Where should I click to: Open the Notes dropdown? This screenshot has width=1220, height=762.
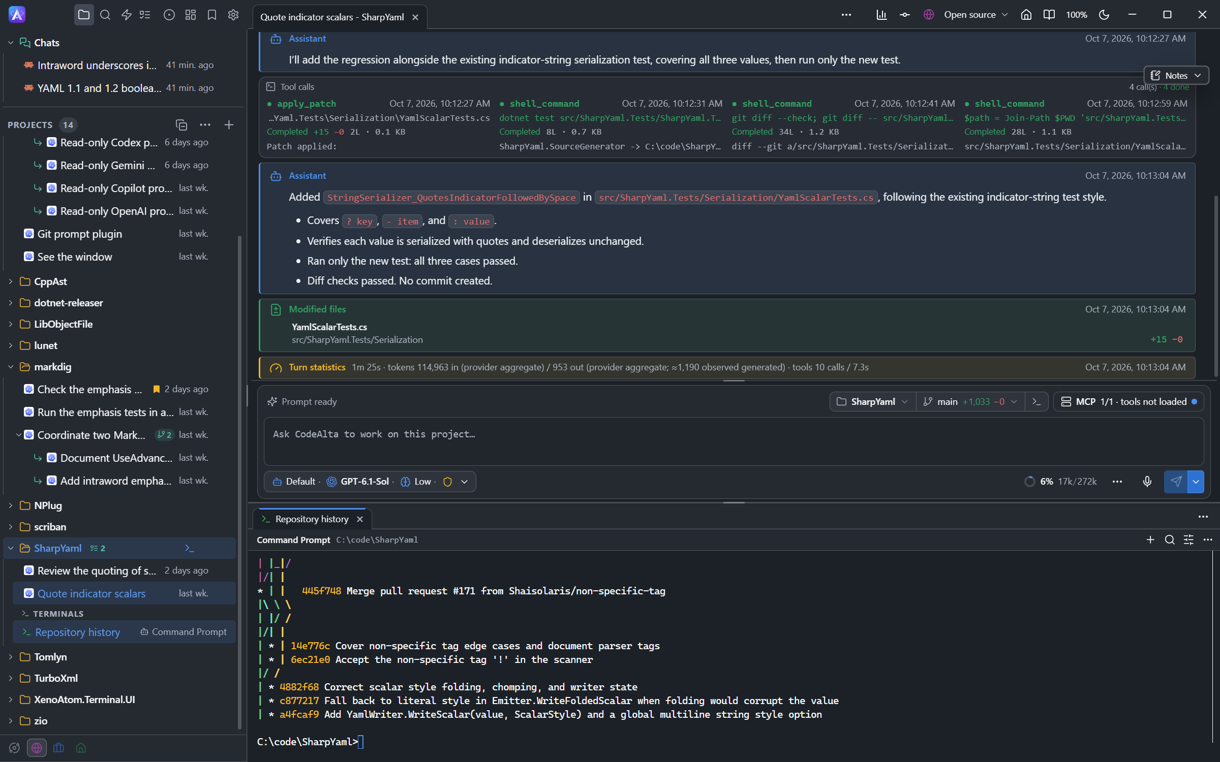(x=1176, y=75)
